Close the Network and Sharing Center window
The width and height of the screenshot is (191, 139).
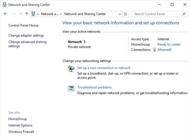(x=185, y=5)
